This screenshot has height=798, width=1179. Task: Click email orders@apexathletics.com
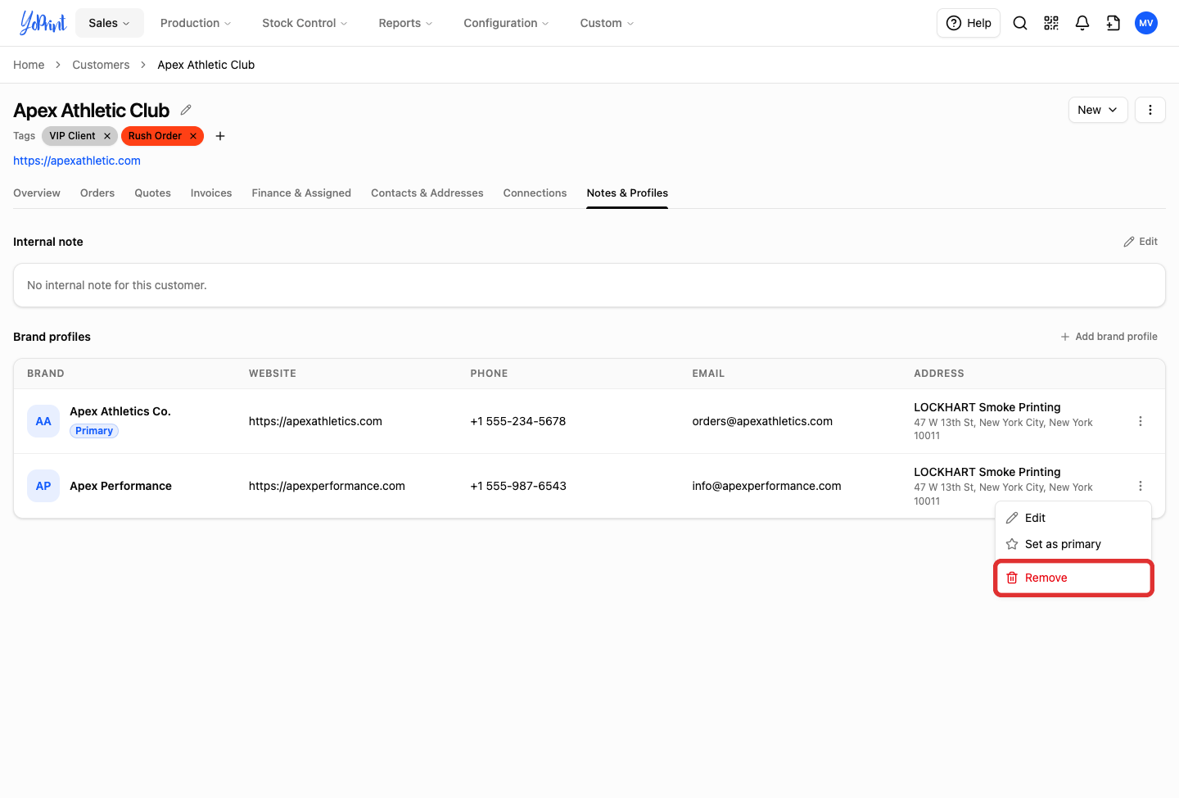pyautogui.click(x=762, y=421)
